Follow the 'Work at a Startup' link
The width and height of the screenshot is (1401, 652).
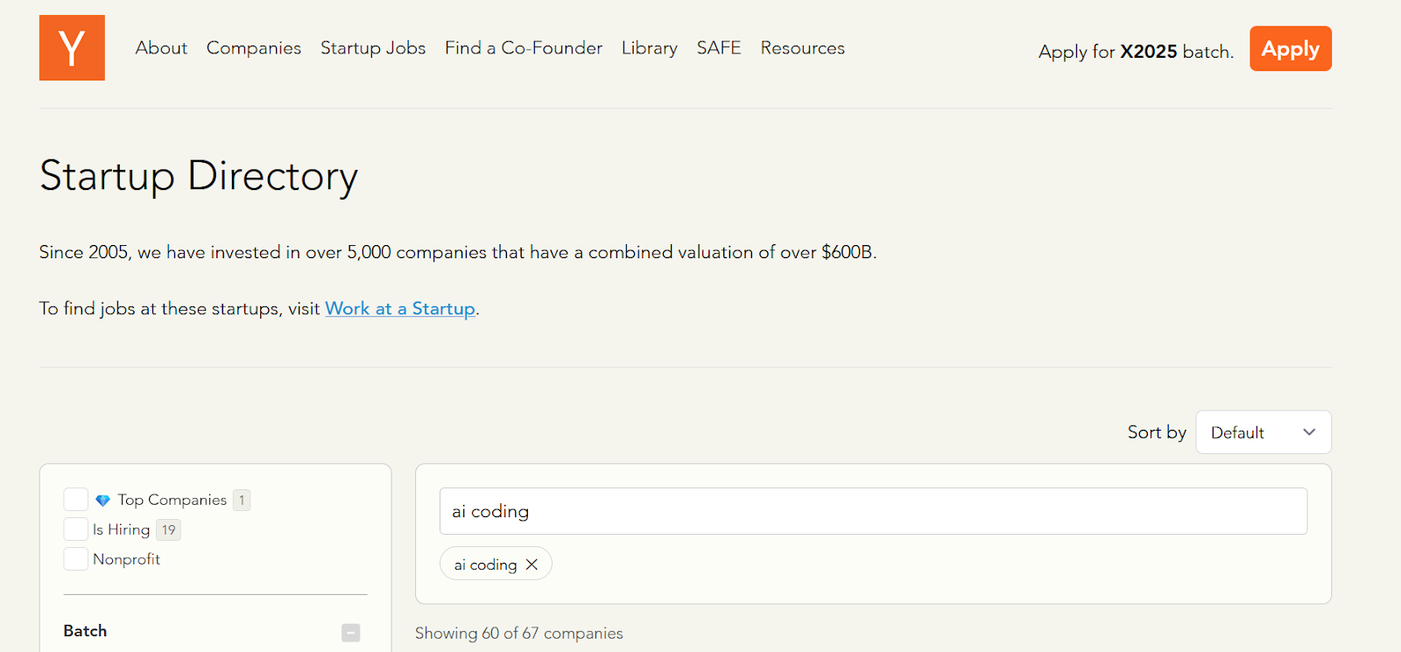[400, 309]
